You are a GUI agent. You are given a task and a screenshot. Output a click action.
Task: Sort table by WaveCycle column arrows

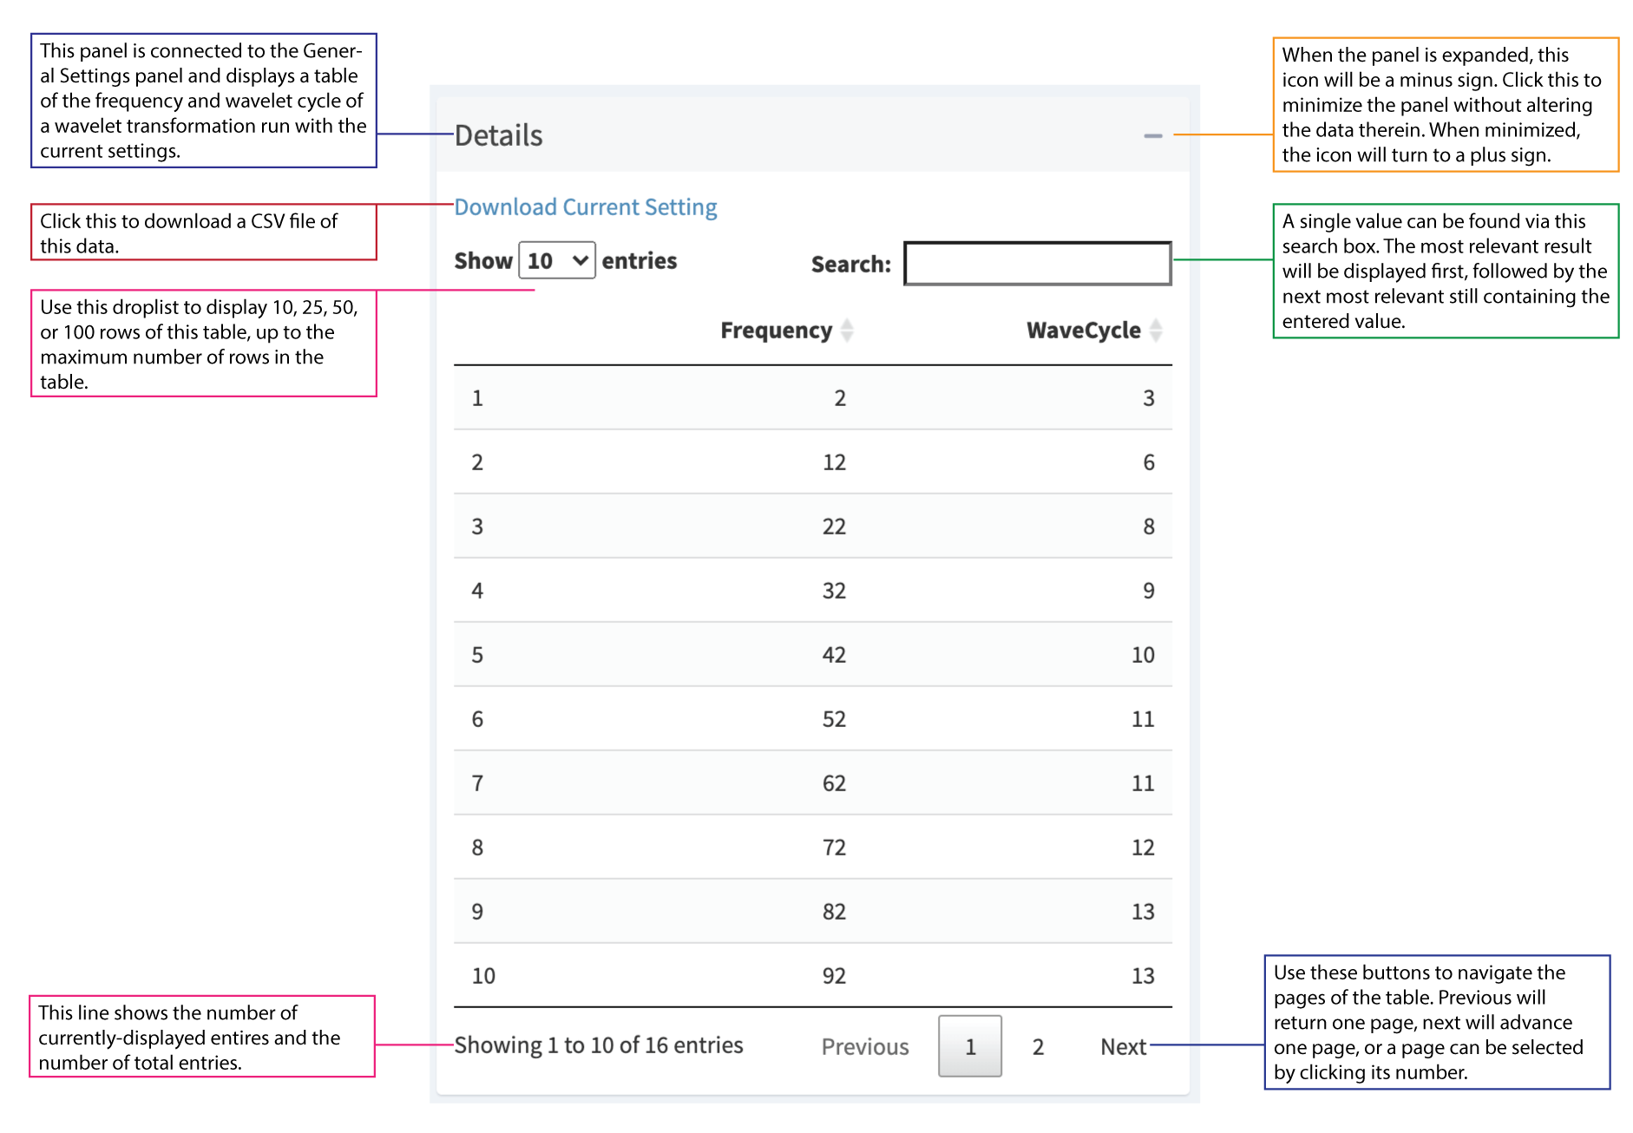[x=1156, y=331]
